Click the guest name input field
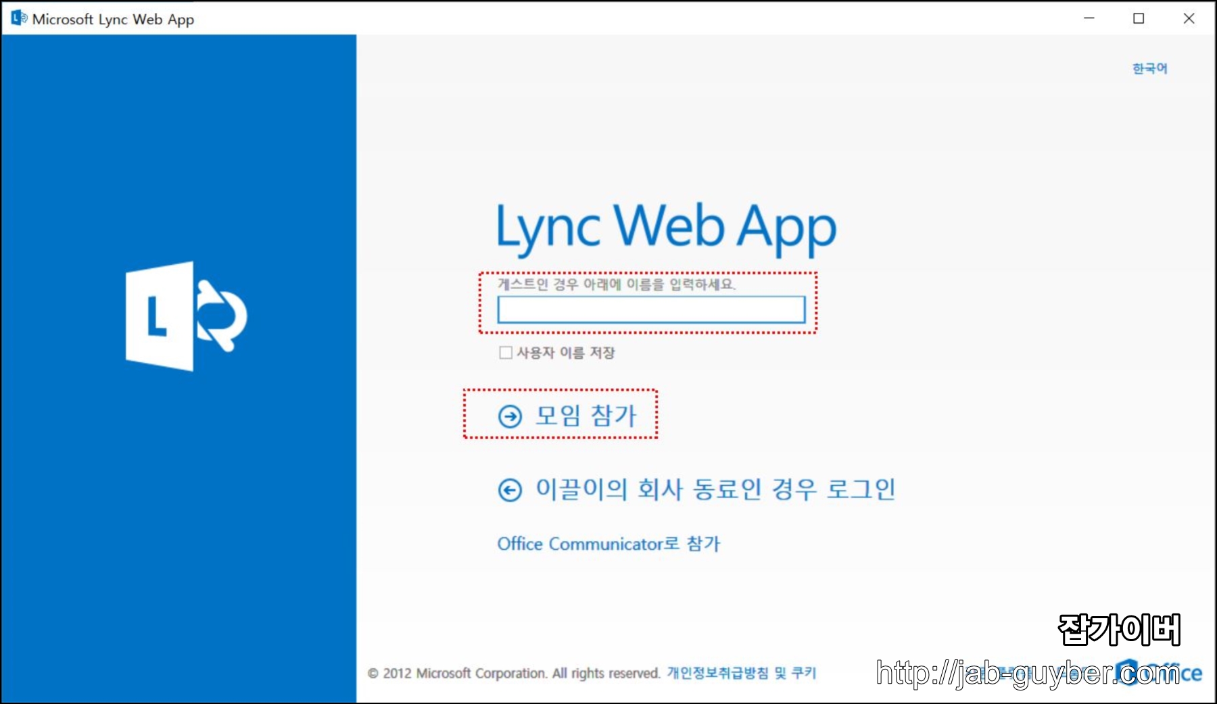Viewport: 1217px width, 704px height. click(651, 309)
